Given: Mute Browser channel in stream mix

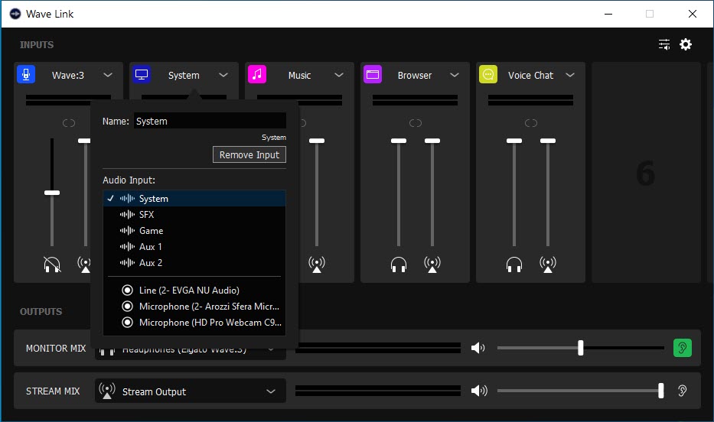Looking at the screenshot, I should [432, 265].
